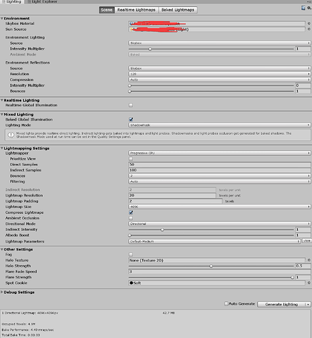Switch to the Realtime Lightmaps tab
Screen dimensions: 312x338
(x=136, y=10)
